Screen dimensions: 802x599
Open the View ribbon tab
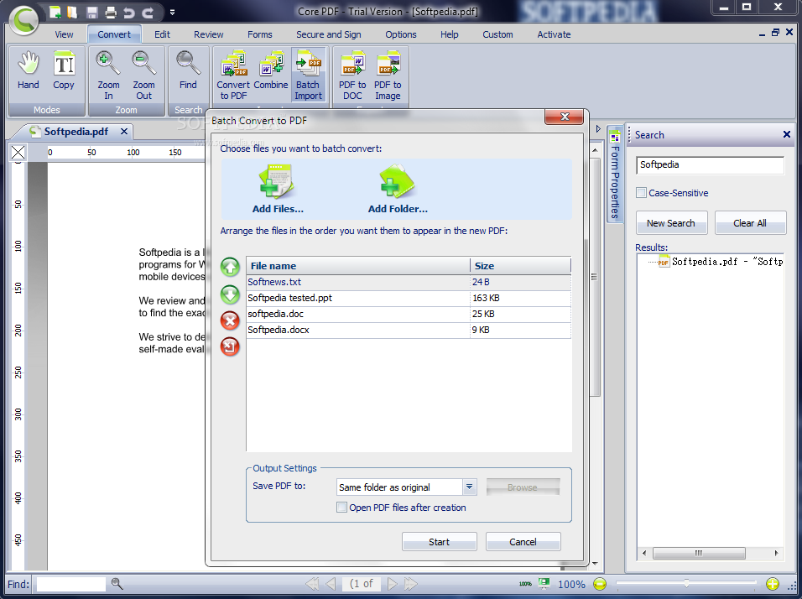pos(64,34)
